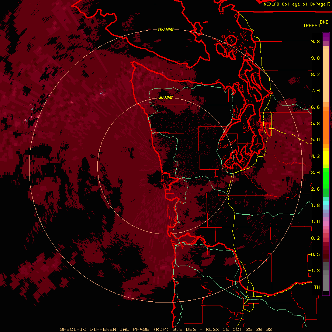
Task: Click the 5.8 scale value
Action: (x=315, y=124)
